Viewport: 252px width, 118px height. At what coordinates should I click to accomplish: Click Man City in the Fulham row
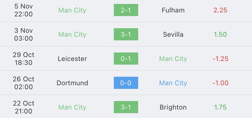[72, 10]
